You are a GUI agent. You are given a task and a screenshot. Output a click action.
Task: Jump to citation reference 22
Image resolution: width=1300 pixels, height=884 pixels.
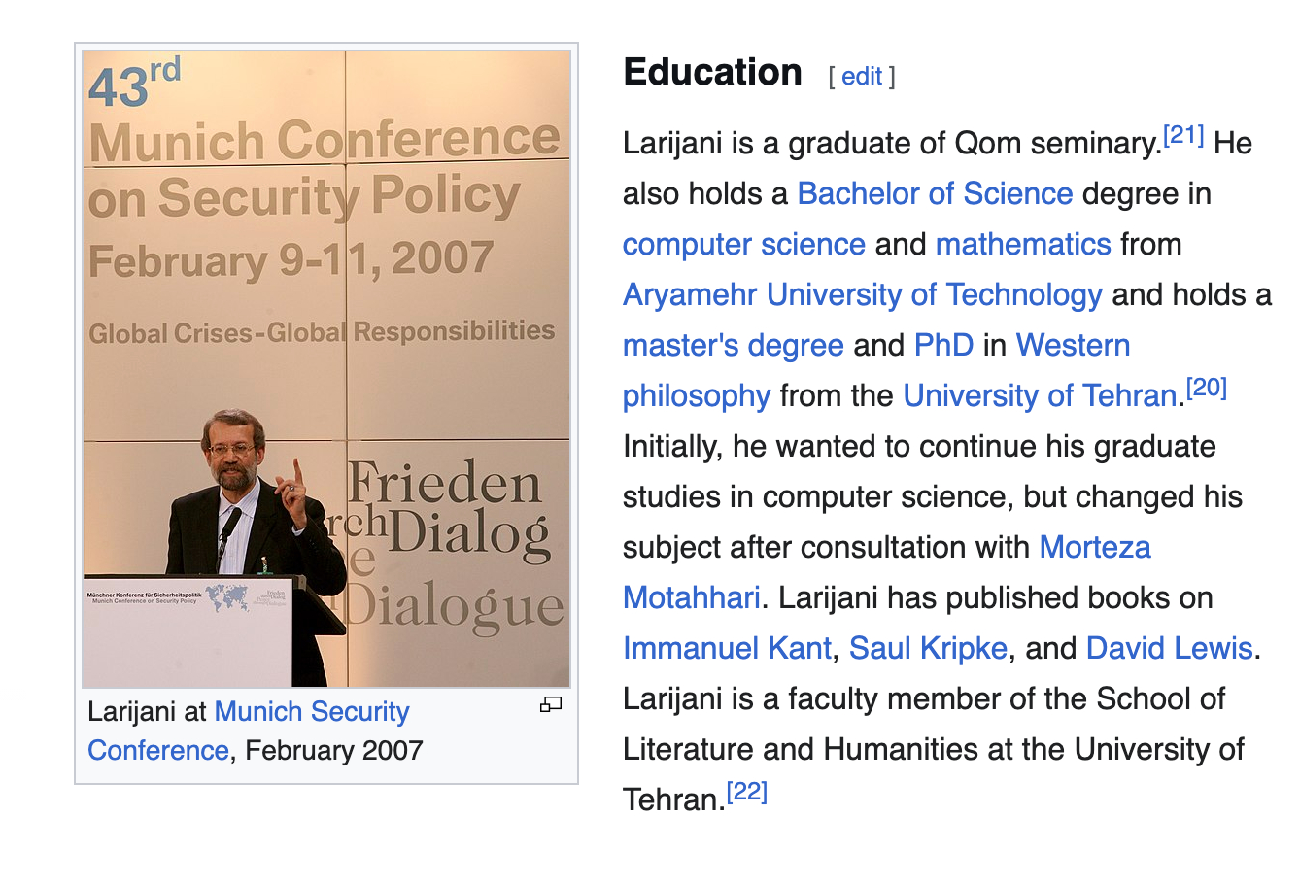(x=747, y=793)
